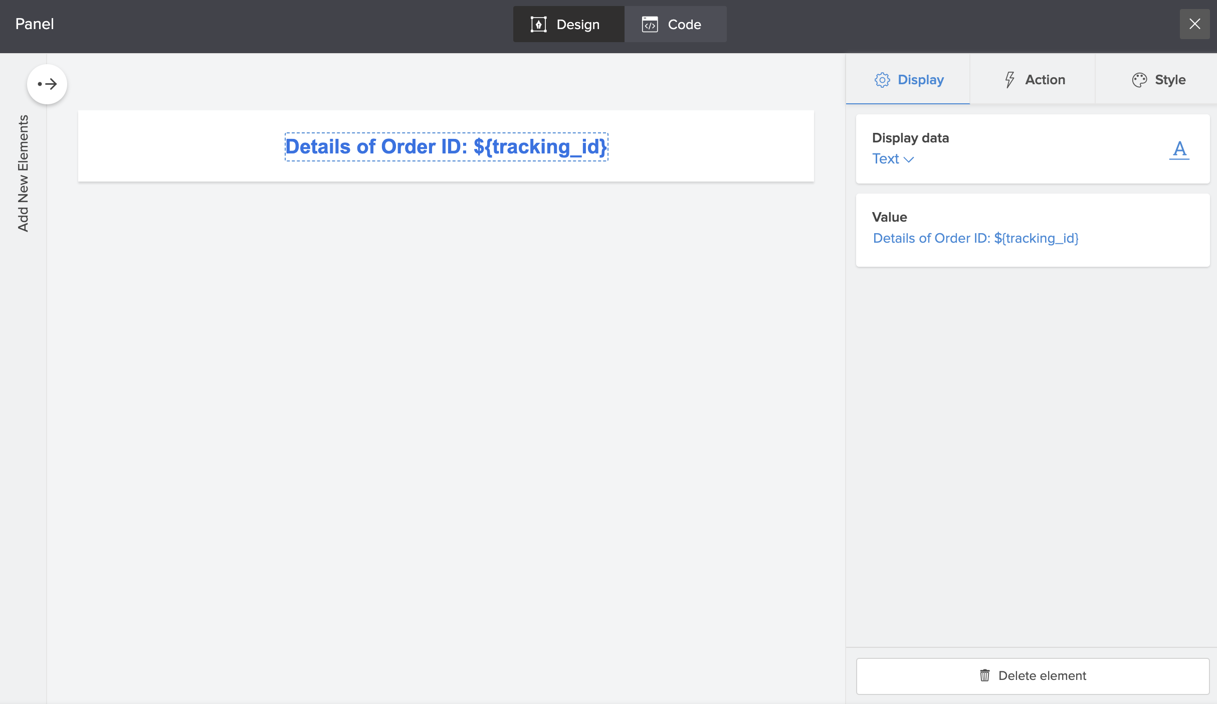Click the chevron beside Text
The image size is (1217, 704).
(909, 159)
